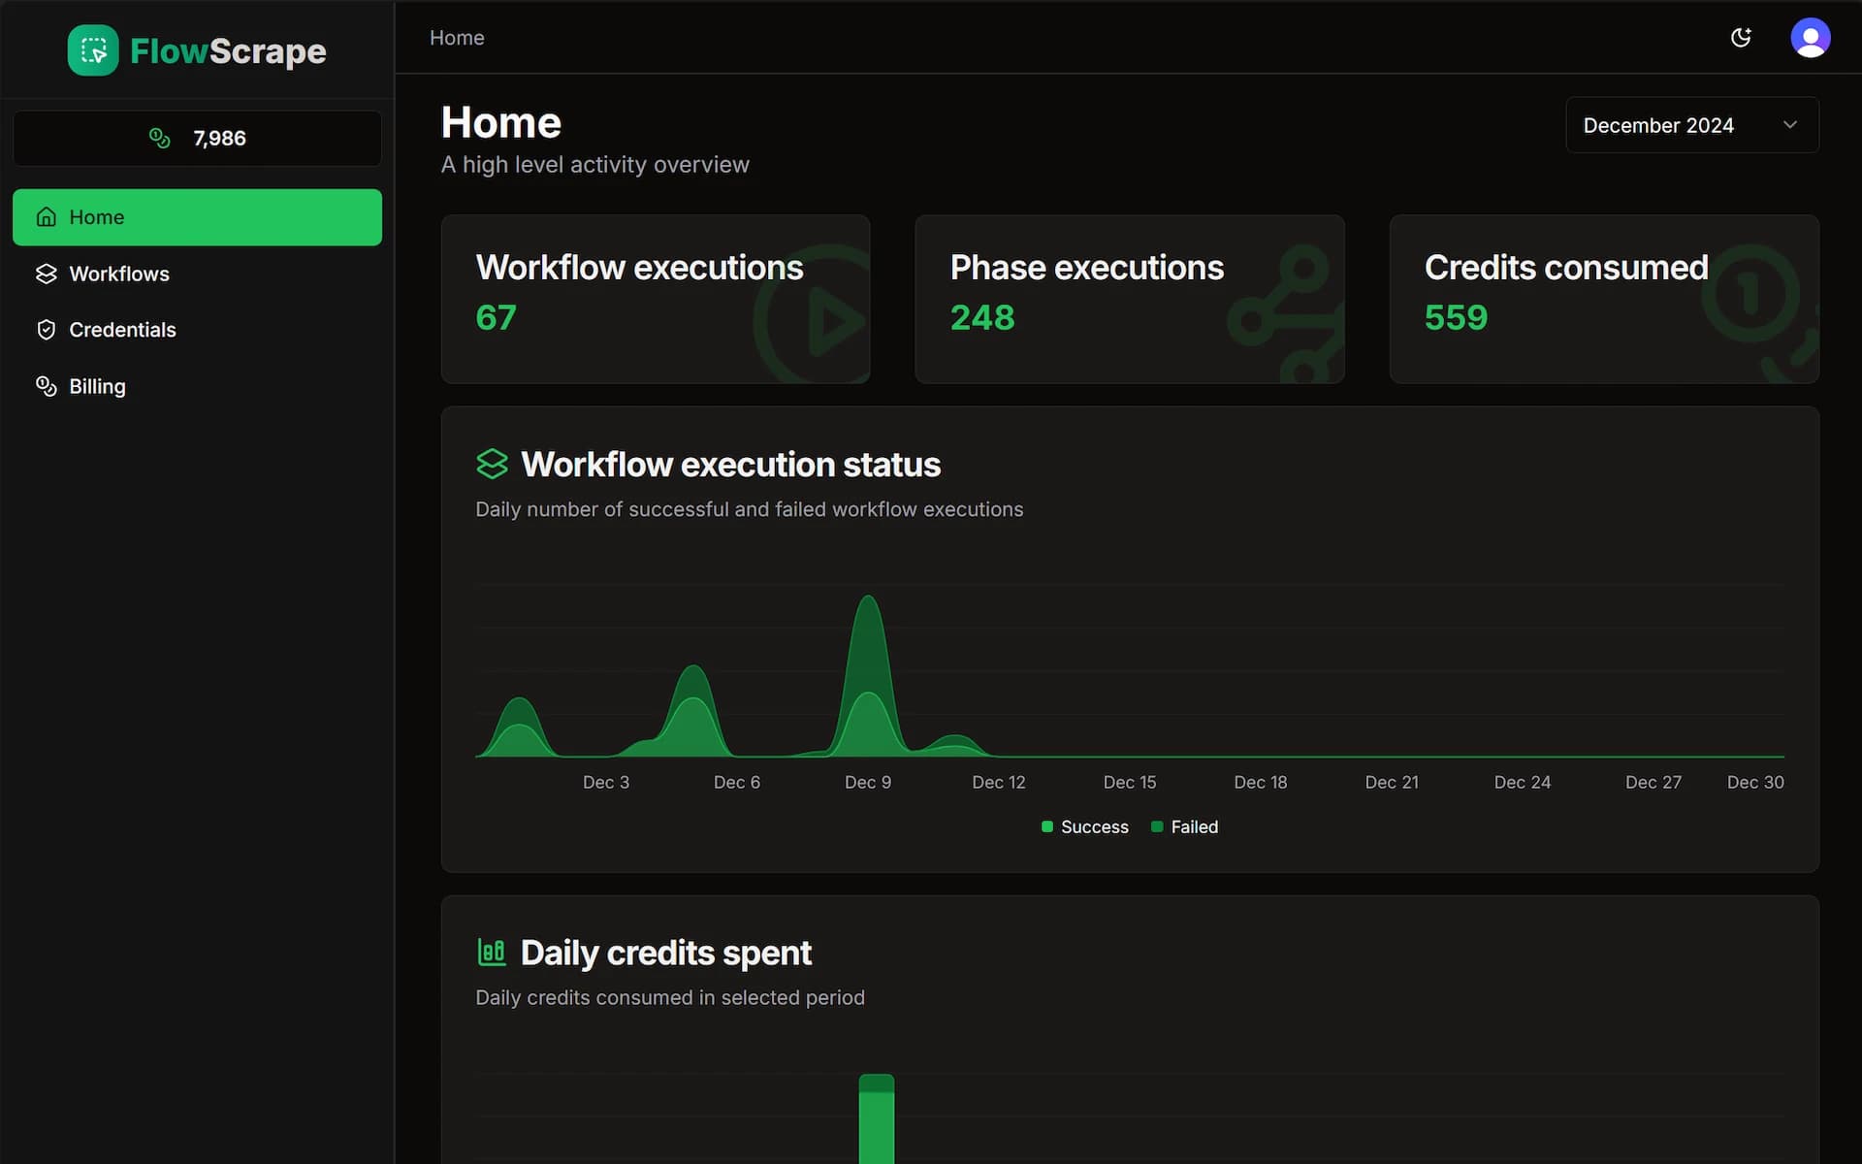Click the chevron arrow in month selector
This screenshot has height=1164, width=1862.
1790,125
